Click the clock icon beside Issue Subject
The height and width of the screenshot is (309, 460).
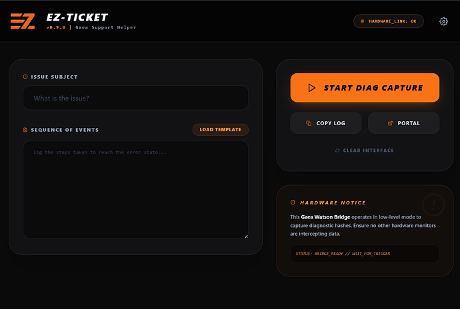click(25, 77)
